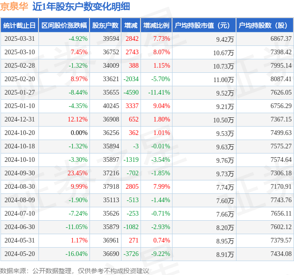The image size is (294, 275).
Task: Click the 京泉华 stock name in title
Action: coord(14,7)
